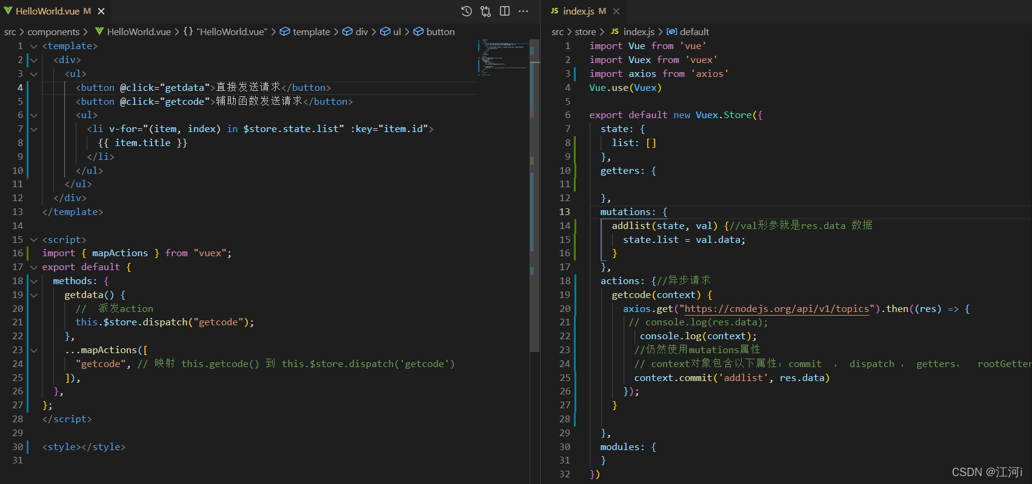
Task: Open the components breadcrumb segment
Action: [53, 31]
